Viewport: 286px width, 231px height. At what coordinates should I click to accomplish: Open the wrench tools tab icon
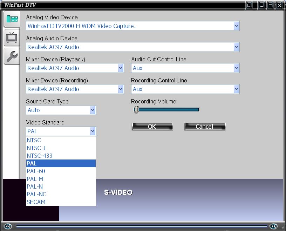tap(12, 56)
